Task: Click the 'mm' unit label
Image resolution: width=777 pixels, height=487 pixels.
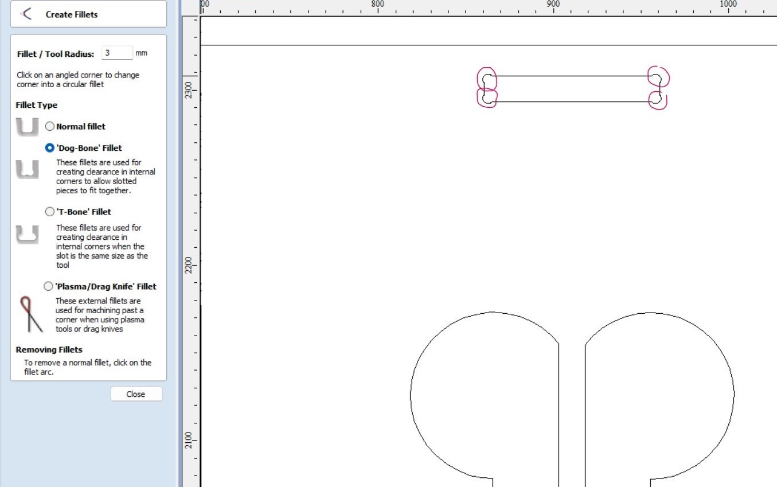Action: click(x=141, y=53)
